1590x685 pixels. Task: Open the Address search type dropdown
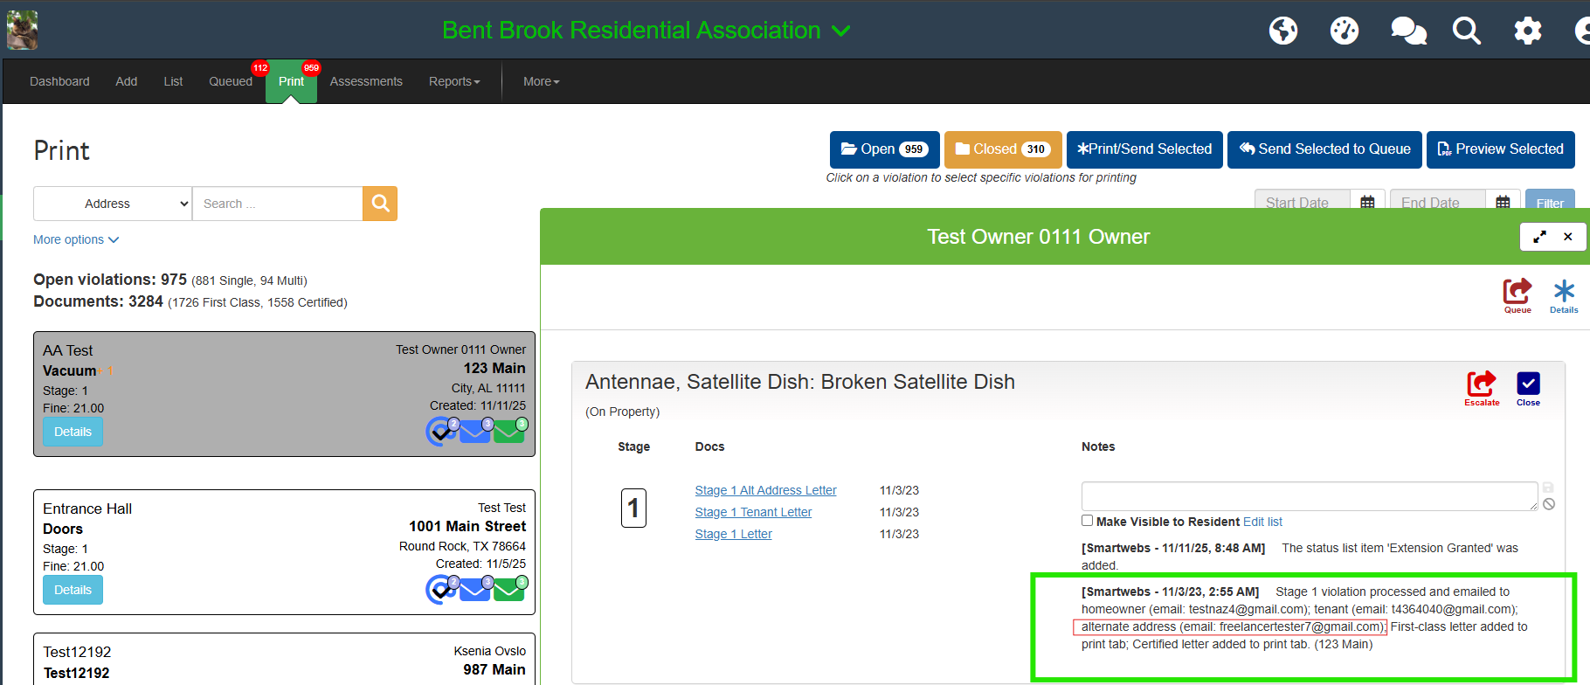[113, 204]
